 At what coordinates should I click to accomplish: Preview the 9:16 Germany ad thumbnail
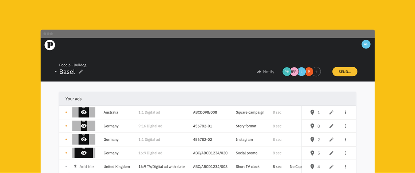click(x=84, y=126)
